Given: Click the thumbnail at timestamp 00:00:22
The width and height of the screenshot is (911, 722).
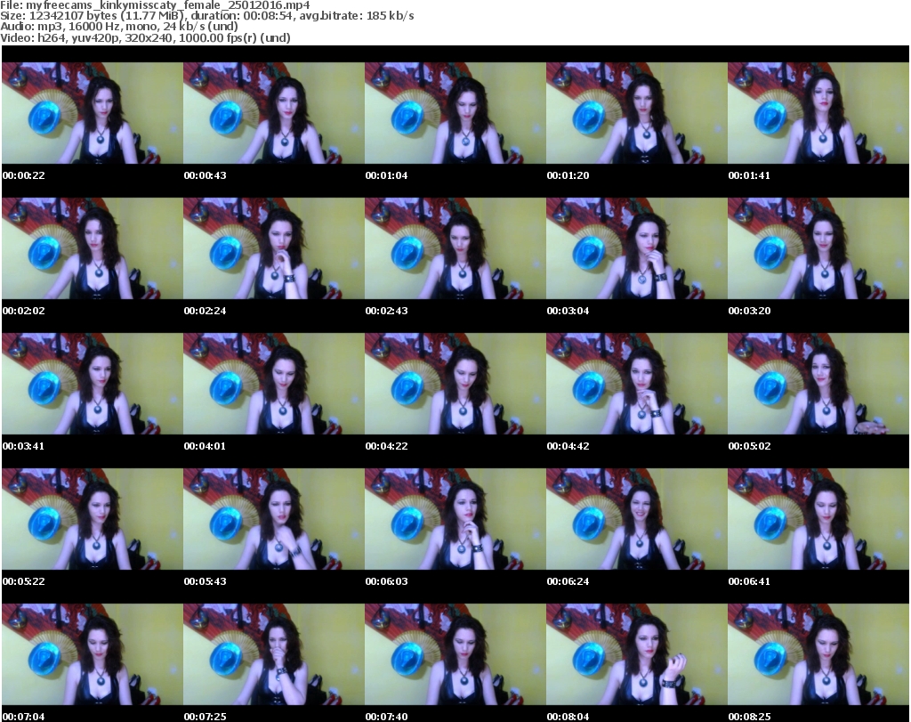Looking at the screenshot, I should tap(93, 113).
